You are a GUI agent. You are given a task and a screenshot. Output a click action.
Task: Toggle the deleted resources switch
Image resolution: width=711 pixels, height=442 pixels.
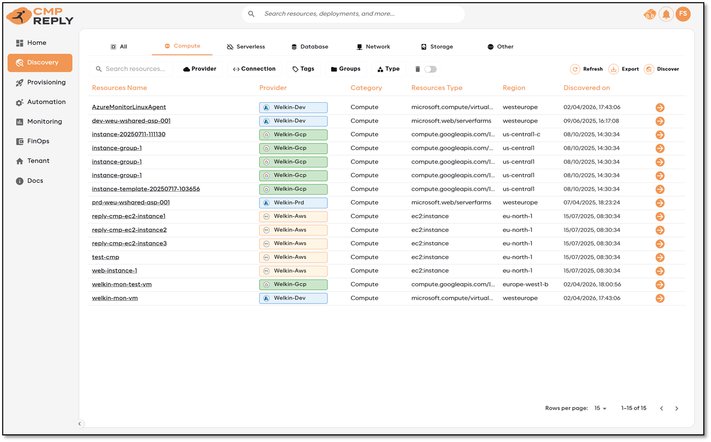(430, 69)
